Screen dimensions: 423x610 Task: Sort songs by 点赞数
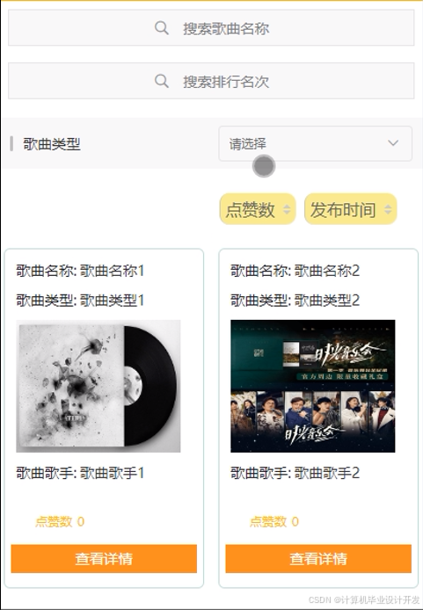point(258,209)
